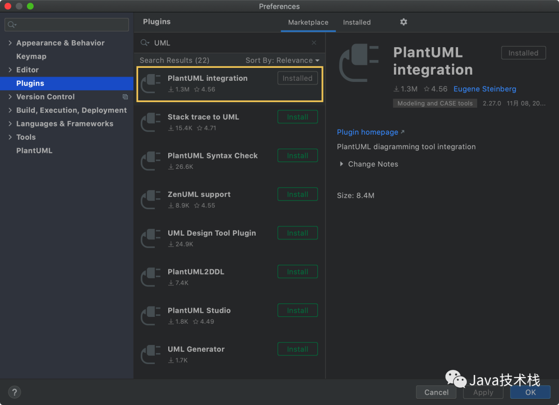This screenshot has height=405, width=559.
Task: Click the PlantUML integration plug icon in list
Action: point(151,83)
